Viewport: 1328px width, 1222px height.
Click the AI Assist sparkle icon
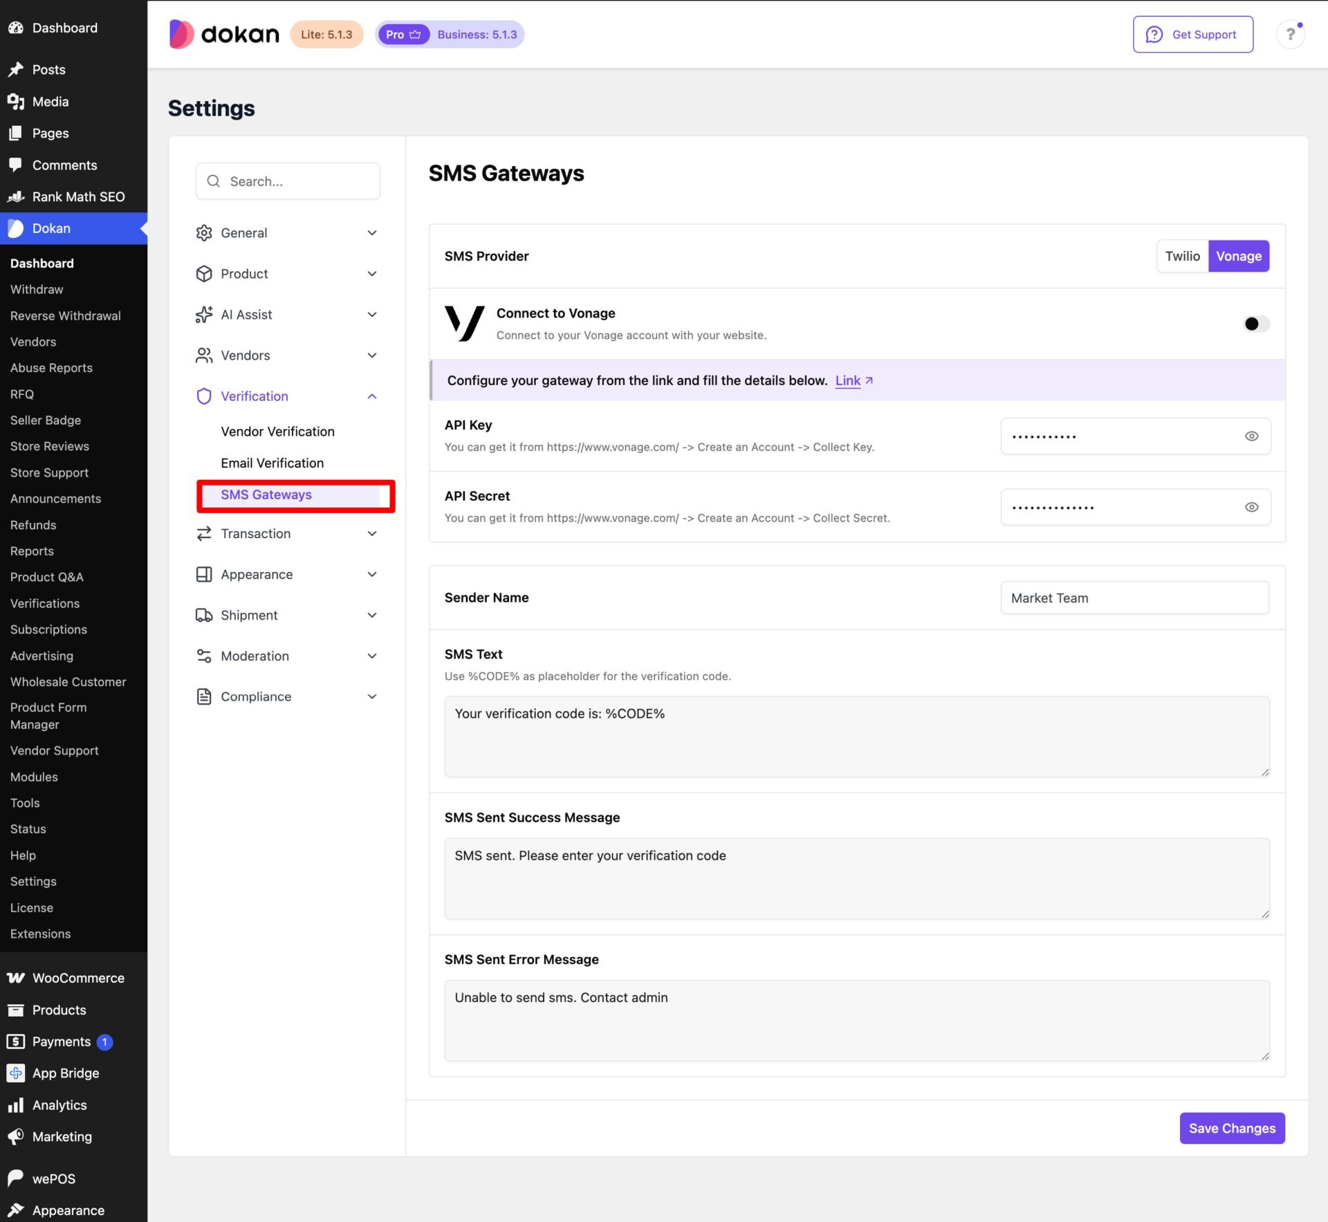click(x=204, y=315)
